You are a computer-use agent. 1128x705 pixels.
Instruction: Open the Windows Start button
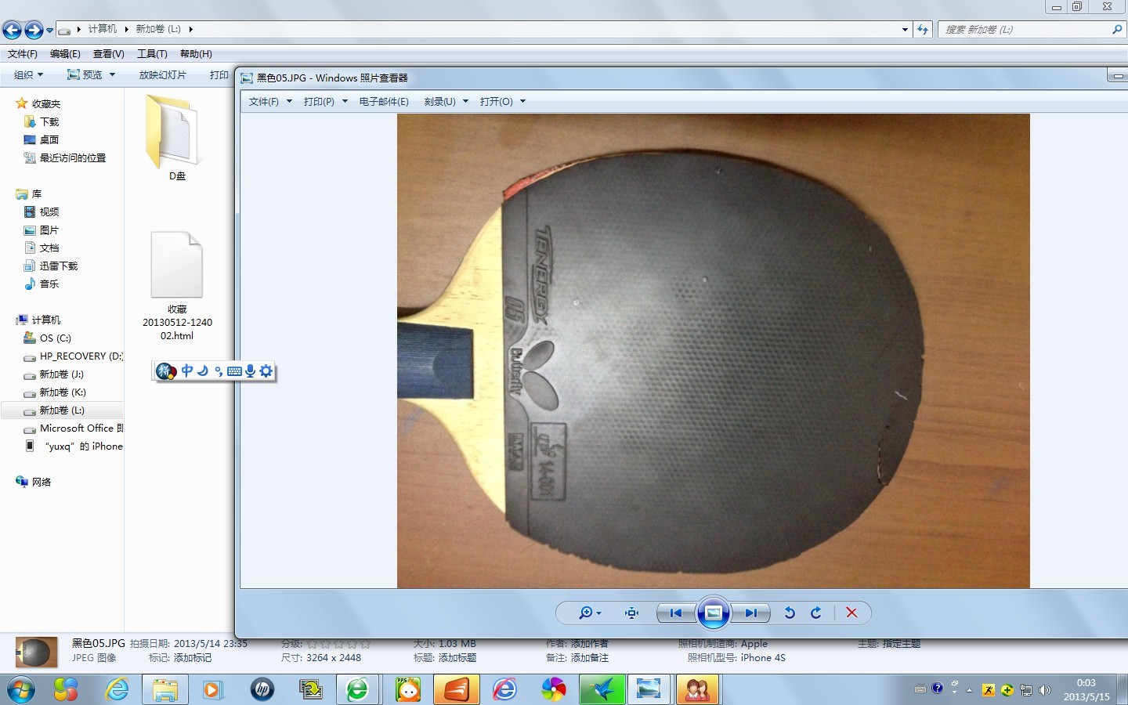(21, 689)
